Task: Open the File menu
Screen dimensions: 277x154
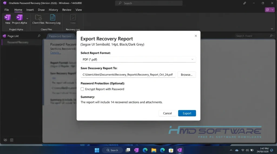Action: click(7, 10)
